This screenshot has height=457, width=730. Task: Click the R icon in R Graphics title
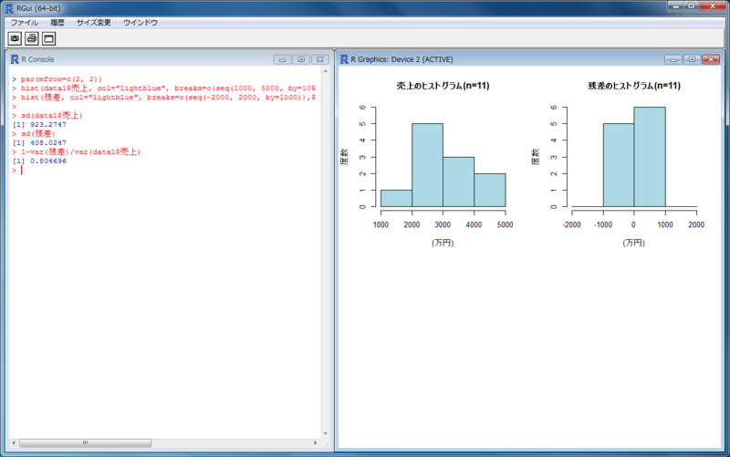344,59
